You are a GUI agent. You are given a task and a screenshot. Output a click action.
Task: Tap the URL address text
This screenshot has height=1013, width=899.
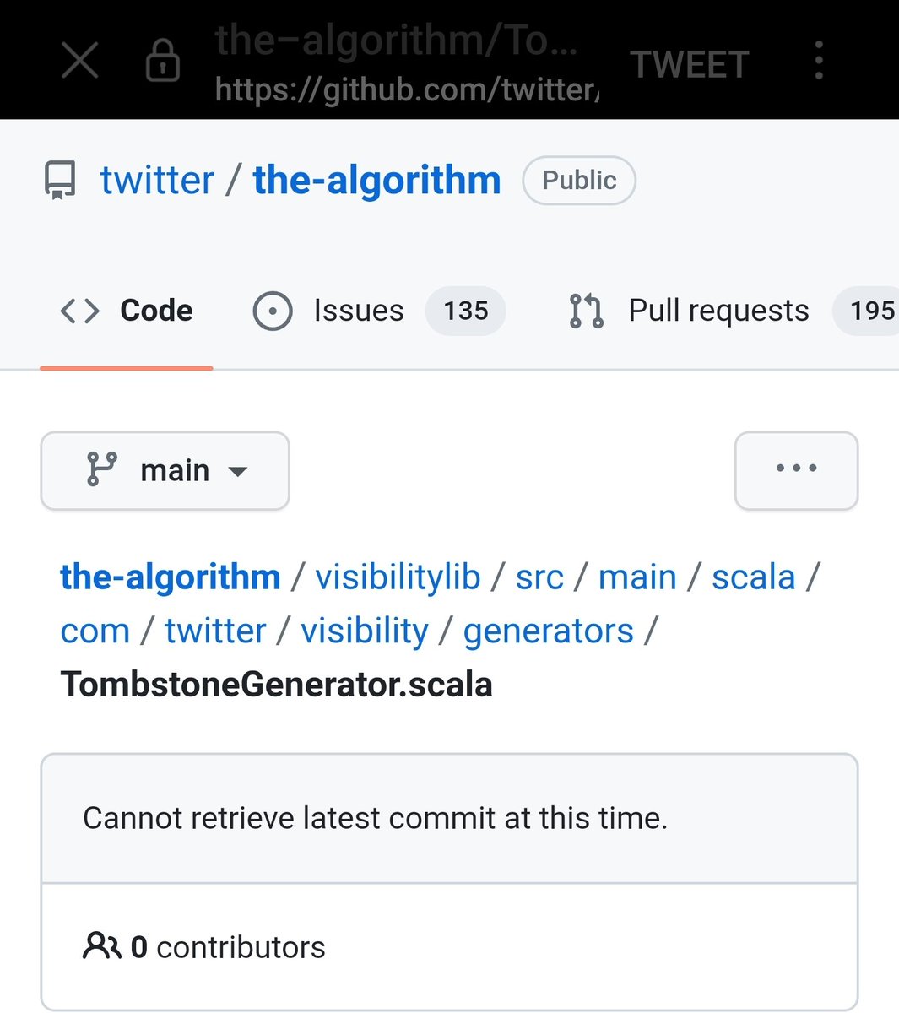[407, 88]
